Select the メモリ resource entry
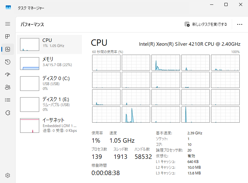 (x=49, y=63)
